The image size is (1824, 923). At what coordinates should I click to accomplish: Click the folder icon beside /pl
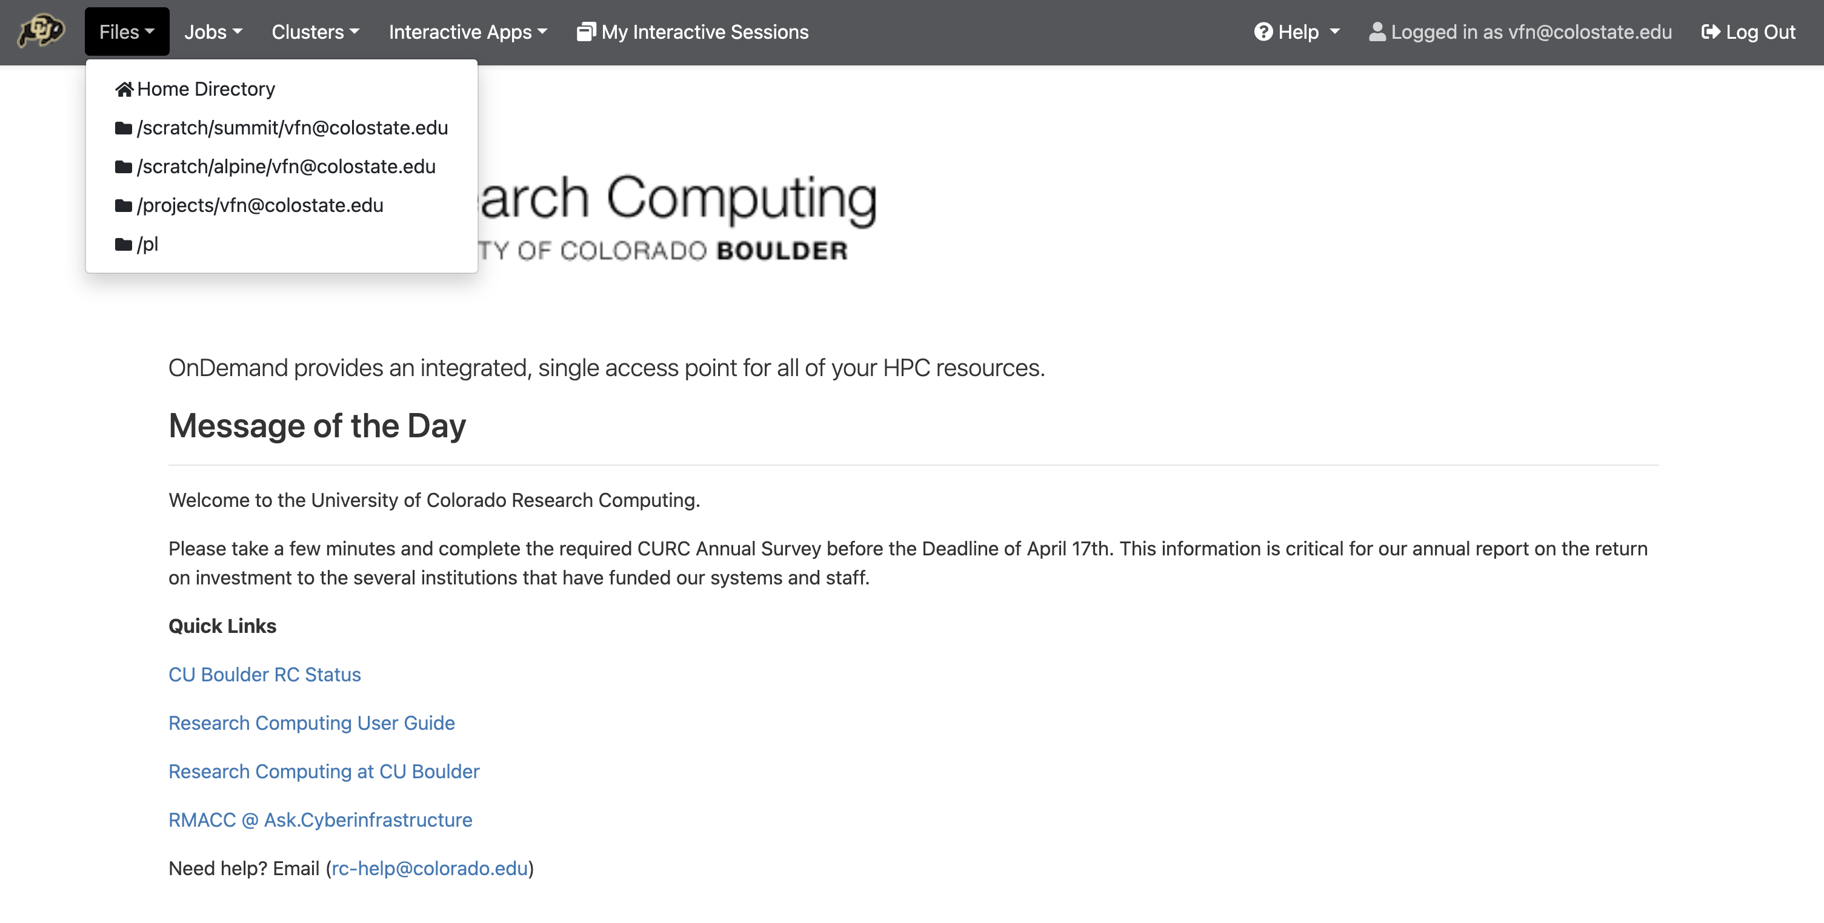(123, 245)
